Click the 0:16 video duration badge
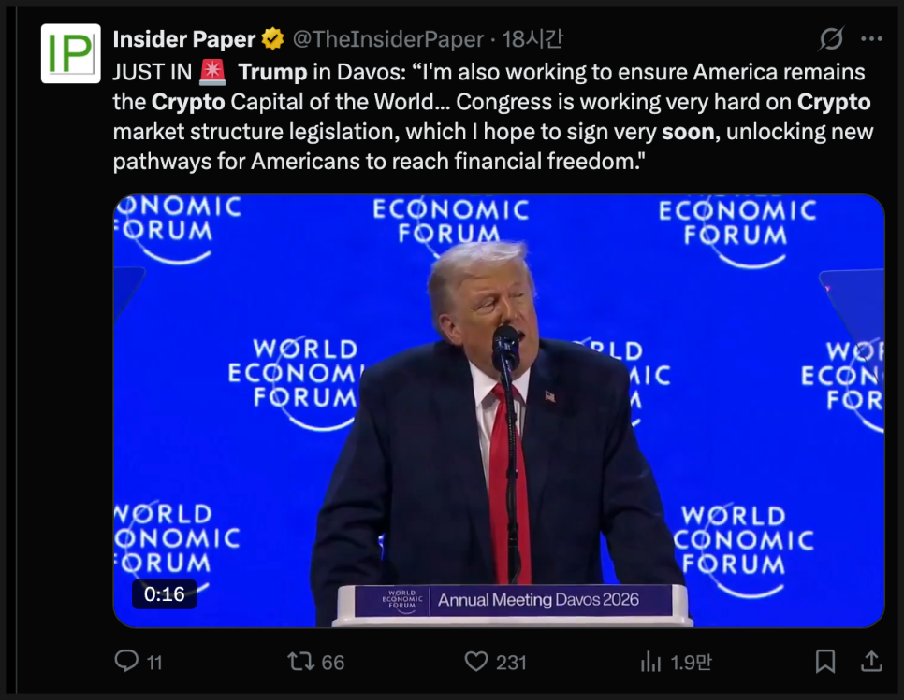The width and height of the screenshot is (904, 700). (165, 593)
